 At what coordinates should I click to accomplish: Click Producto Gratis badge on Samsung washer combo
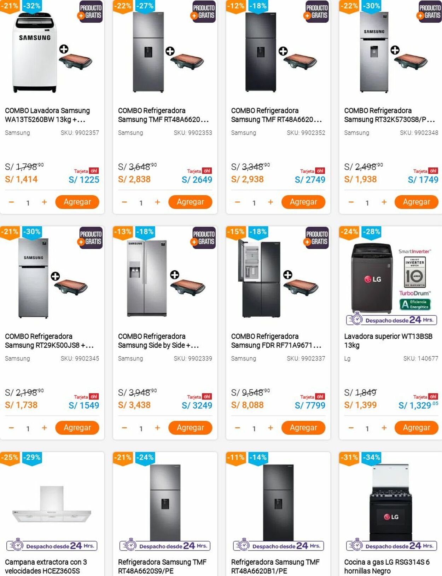(x=91, y=12)
